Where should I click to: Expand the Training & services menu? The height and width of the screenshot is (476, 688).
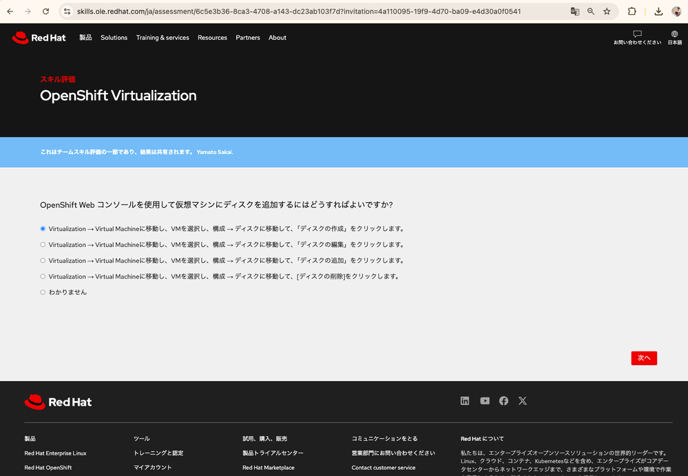163,38
